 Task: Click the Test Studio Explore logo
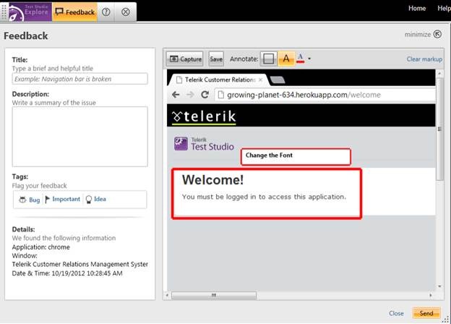click(29, 12)
